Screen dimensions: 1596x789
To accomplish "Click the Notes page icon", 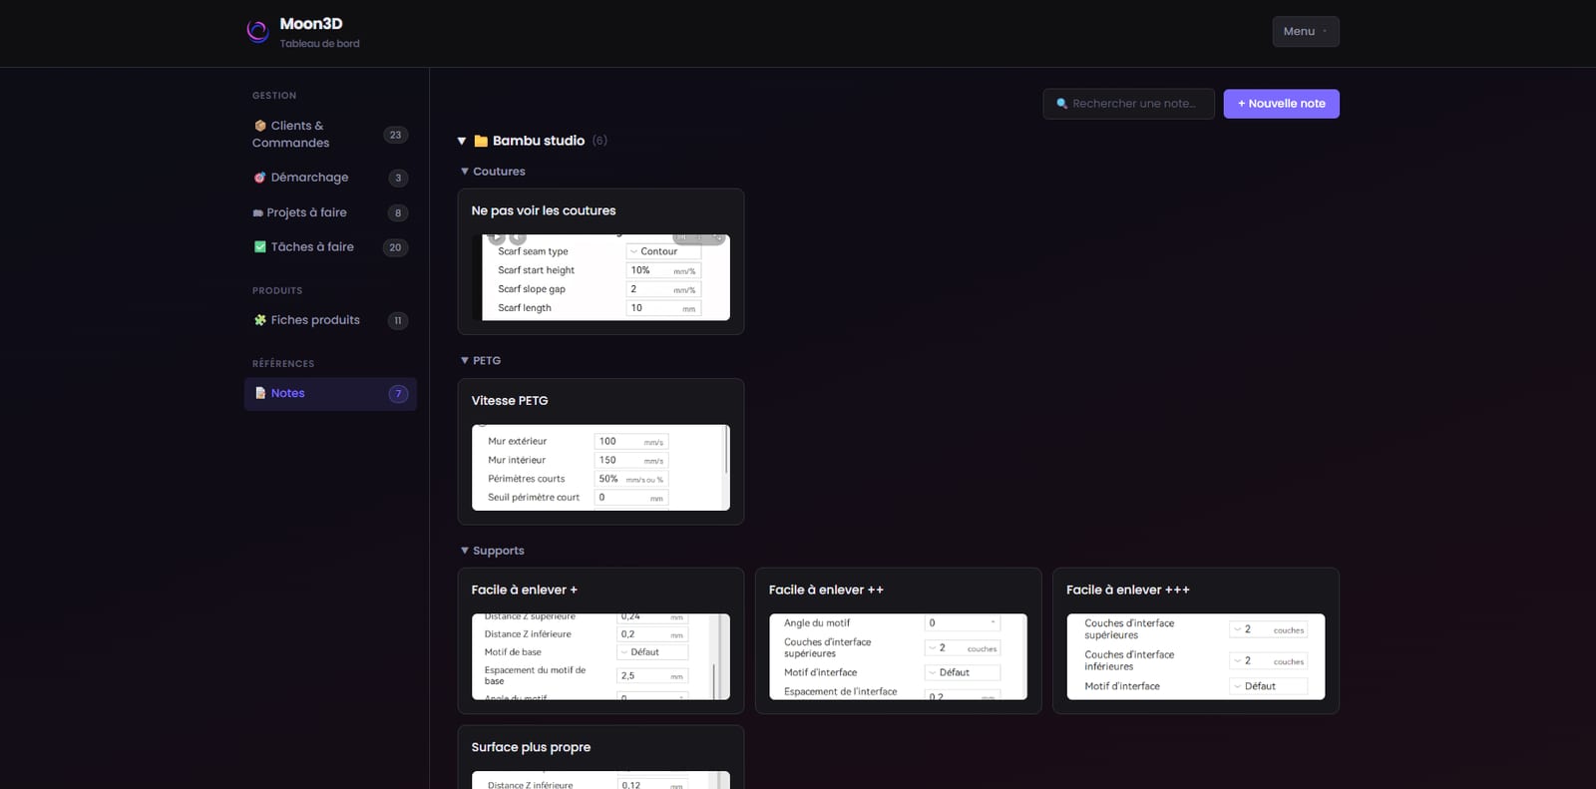I will pyautogui.click(x=260, y=393).
